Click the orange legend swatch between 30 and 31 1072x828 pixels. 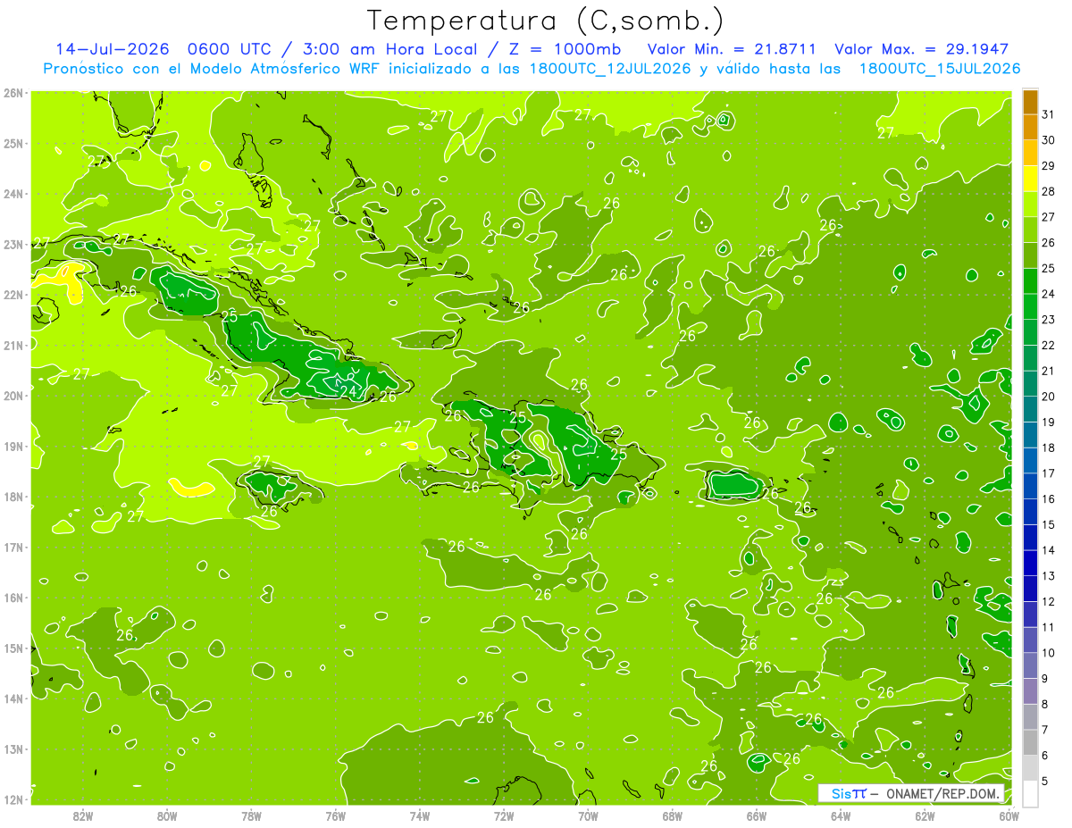coord(1030,128)
